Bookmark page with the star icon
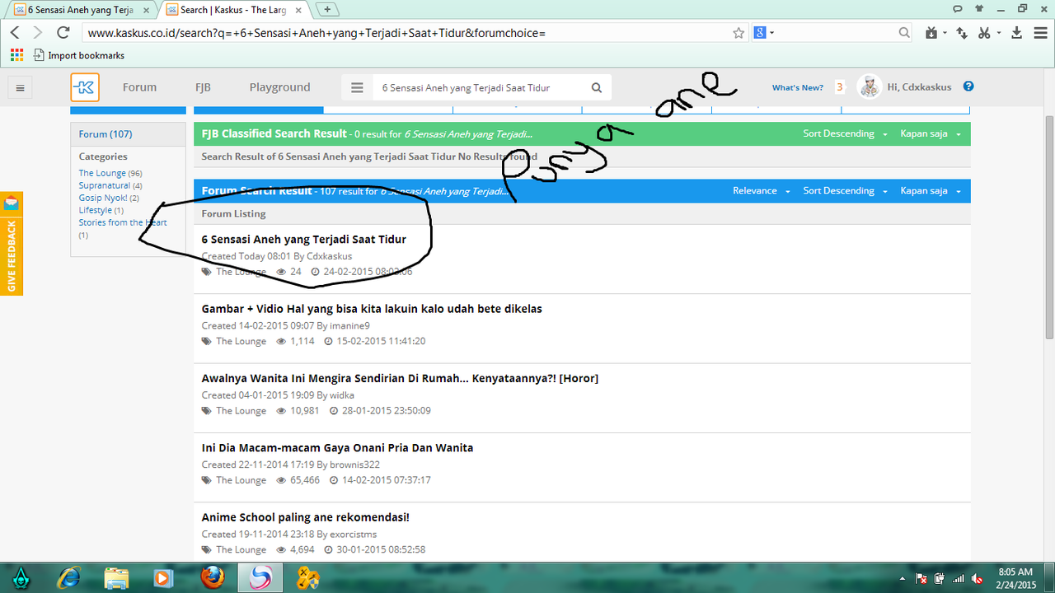This screenshot has height=593, width=1055. (x=738, y=33)
